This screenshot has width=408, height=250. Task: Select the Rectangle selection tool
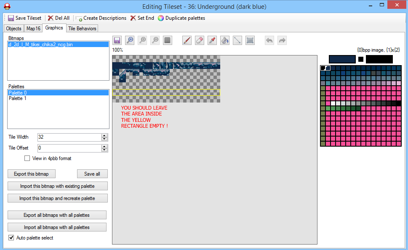tap(250, 40)
